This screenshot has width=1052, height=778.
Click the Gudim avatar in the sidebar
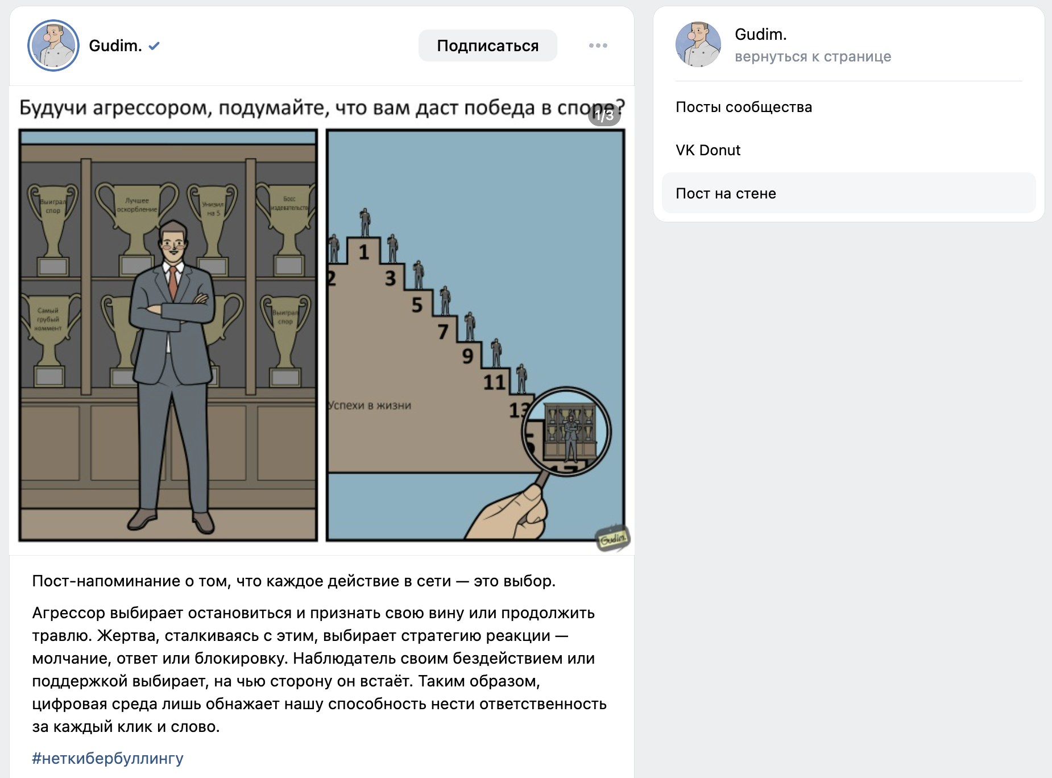click(698, 45)
